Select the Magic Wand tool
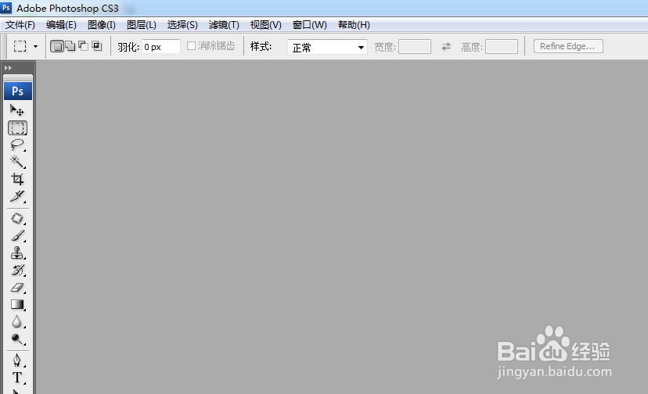The height and width of the screenshot is (394, 648). (17, 162)
